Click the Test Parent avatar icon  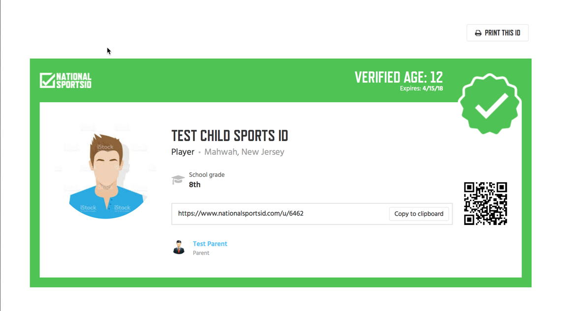pyautogui.click(x=179, y=247)
